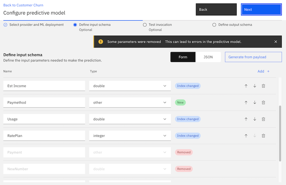
Task: Go to completed Select provider step
Action: (34, 25)
